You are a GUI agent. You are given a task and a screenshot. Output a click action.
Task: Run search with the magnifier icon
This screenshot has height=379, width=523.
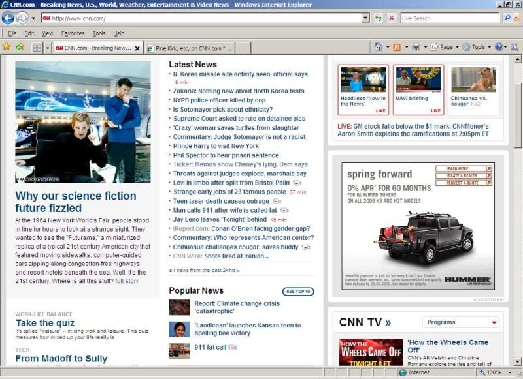507,18
